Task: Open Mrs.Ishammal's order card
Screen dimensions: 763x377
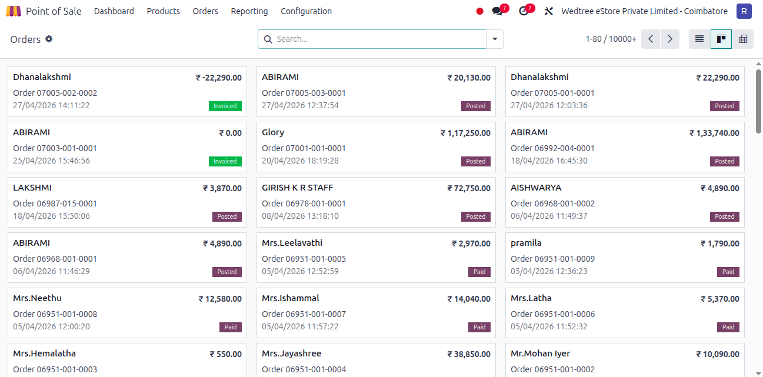Action: [x=376, y=313]
